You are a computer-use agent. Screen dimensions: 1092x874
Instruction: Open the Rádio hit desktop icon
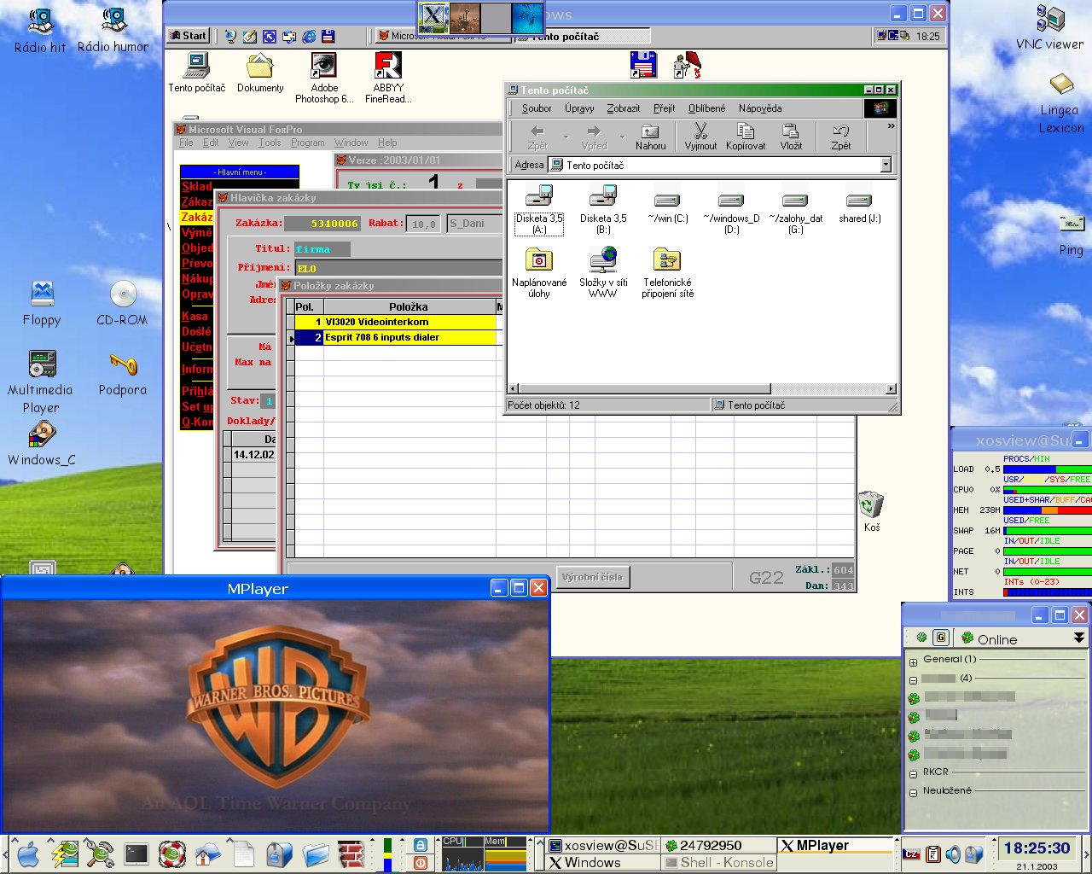tap(39, 30)
